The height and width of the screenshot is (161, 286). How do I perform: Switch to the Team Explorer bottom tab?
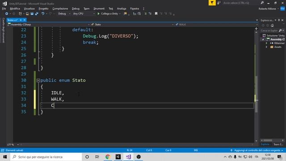(278, 144)
